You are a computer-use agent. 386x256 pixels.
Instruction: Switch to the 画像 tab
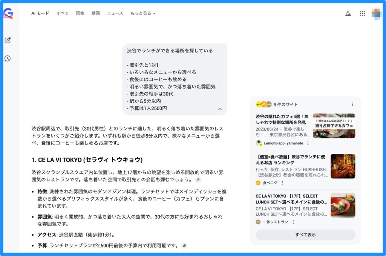point(80,13)
